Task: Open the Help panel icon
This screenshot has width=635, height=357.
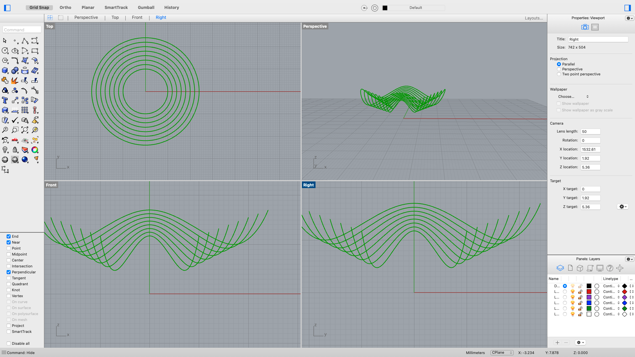Action: coord(610,268)
